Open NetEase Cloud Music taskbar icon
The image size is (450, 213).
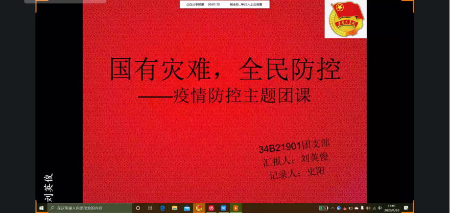coord(212,208)
